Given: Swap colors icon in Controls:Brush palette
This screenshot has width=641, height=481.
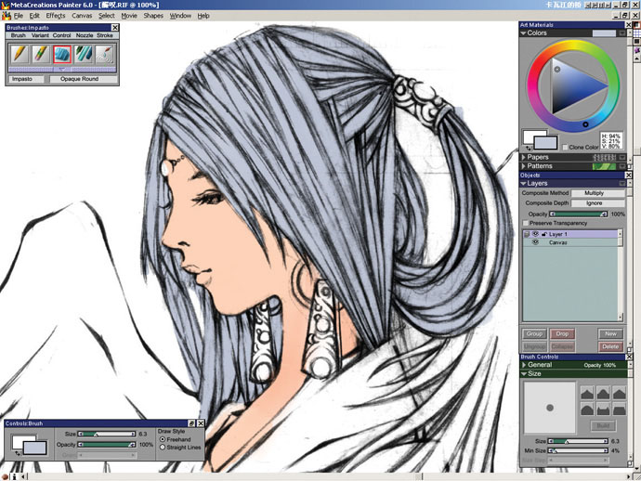Looking at the screenshot, I should pyautogui.click(x=18, y=453).
